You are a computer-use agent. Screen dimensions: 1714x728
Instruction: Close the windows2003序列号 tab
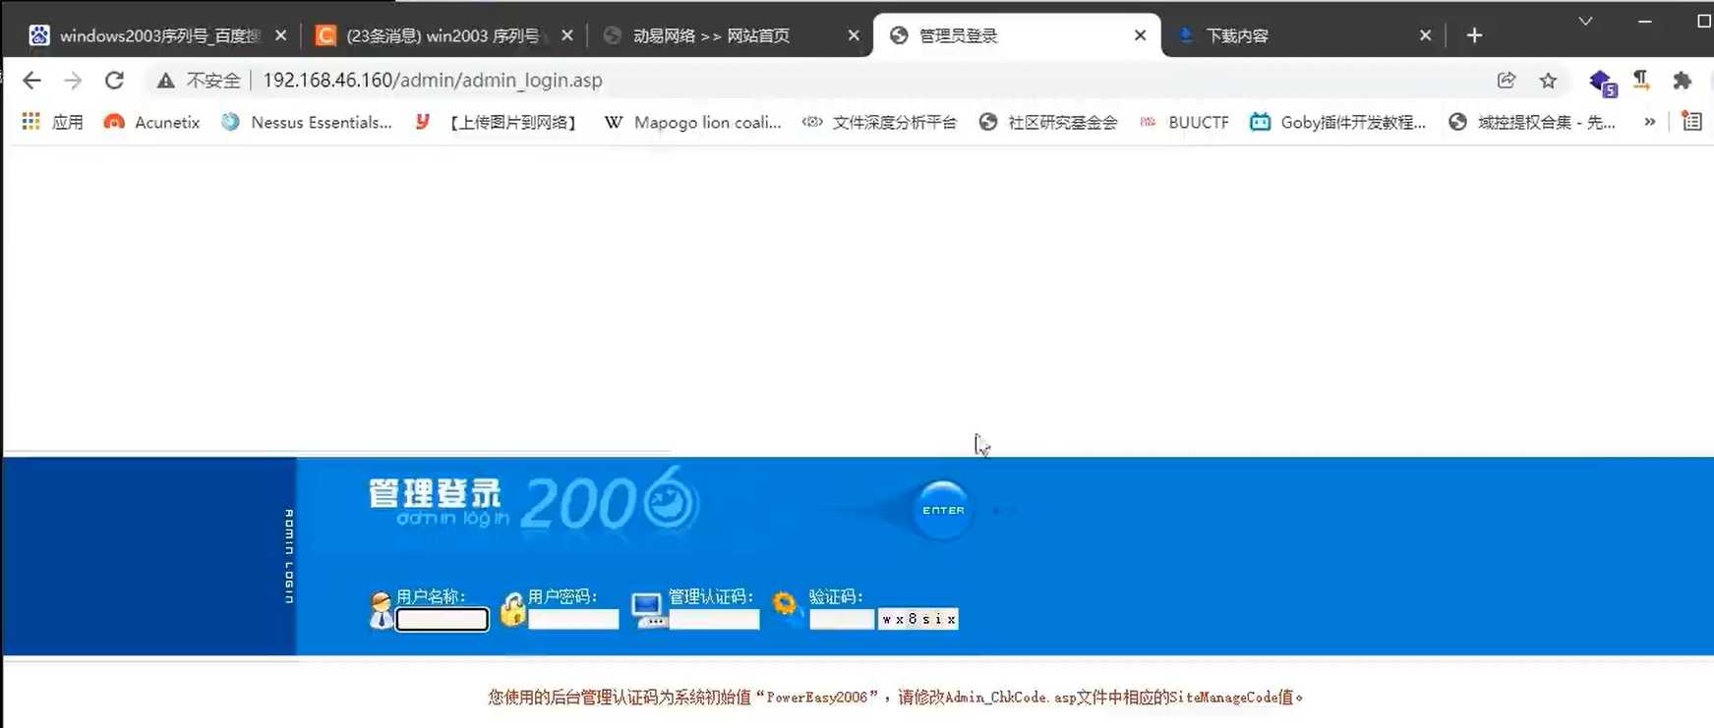pos(280,35)
